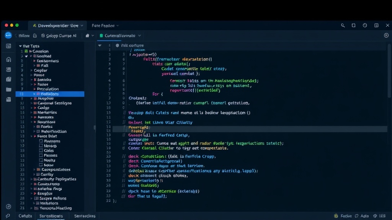Click the clock icon in the title bar
The width and height of the screenshot is (392, 220).
pos(365,26)
